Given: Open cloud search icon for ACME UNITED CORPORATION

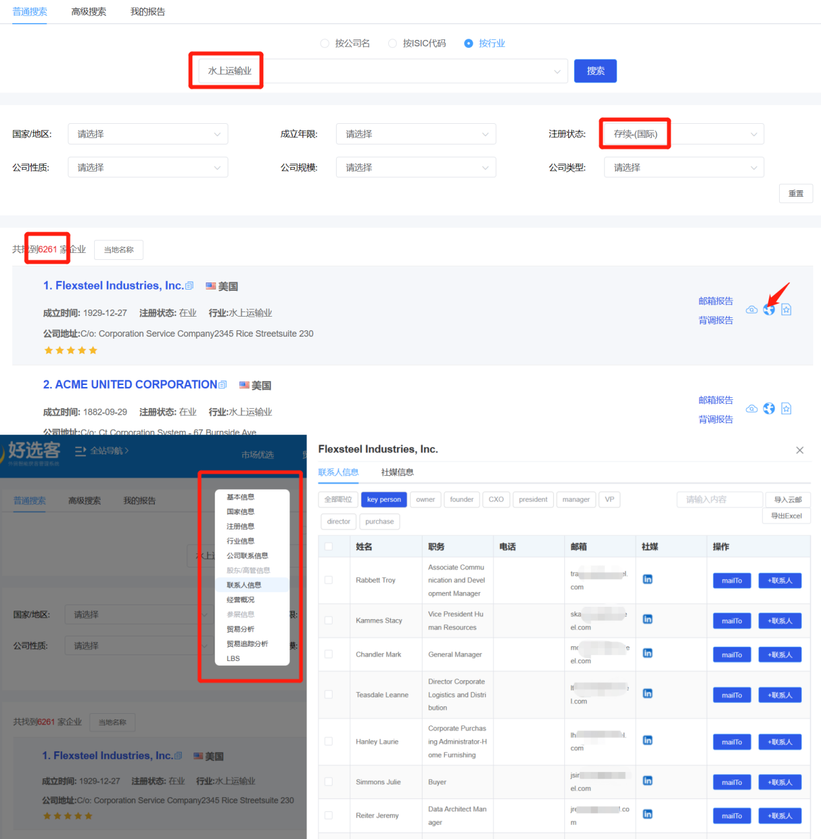Looking at the screenshot, I should (x=751, y=409).
